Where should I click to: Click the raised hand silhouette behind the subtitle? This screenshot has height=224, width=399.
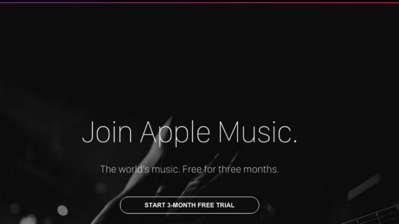[150, 162]
